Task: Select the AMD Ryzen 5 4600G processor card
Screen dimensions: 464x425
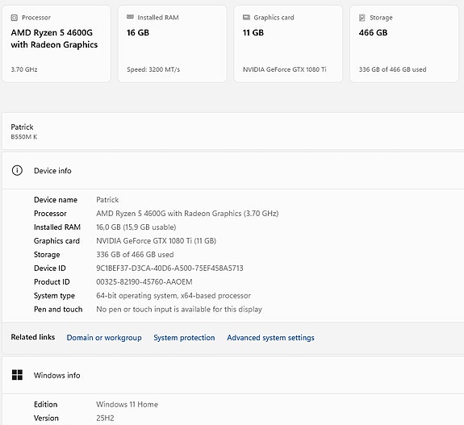Action: click(x=56, y=44)
